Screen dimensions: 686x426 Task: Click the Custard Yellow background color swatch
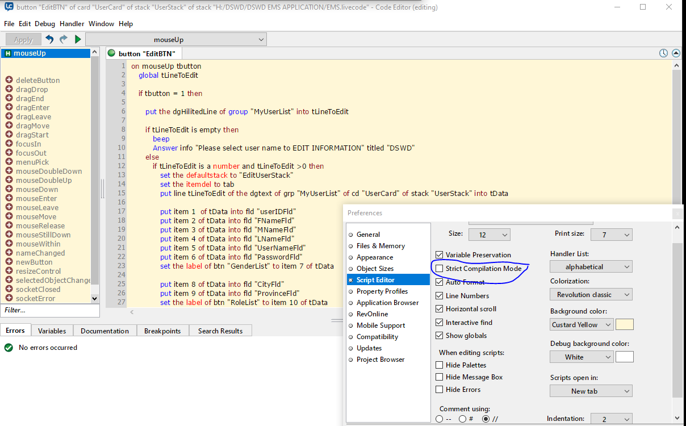pos(625,325)
